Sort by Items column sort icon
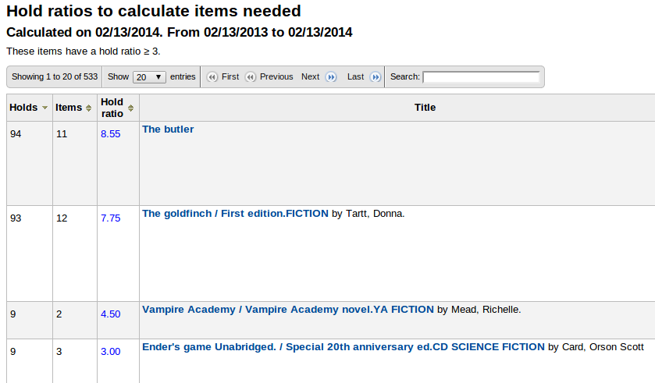This screenshot has height=383, width=655. click(x=89, y=108)
